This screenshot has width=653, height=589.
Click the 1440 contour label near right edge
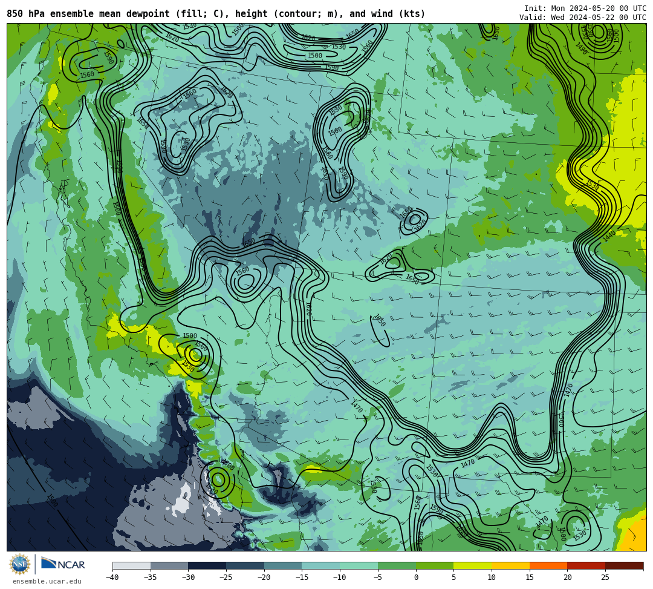tap(609, 236)
